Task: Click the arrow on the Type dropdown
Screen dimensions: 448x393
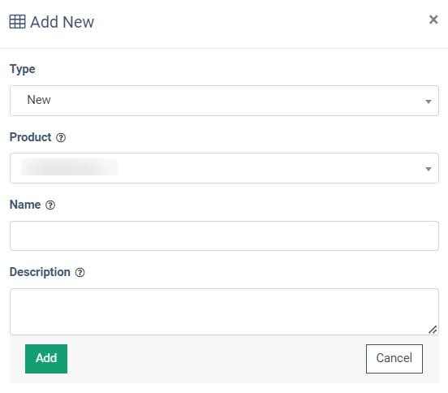Action: [x=428, y=101]
